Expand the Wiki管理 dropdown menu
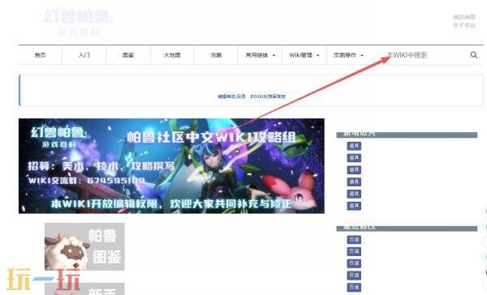This screenshot has width=487, height=295. (x=304, y=55)
